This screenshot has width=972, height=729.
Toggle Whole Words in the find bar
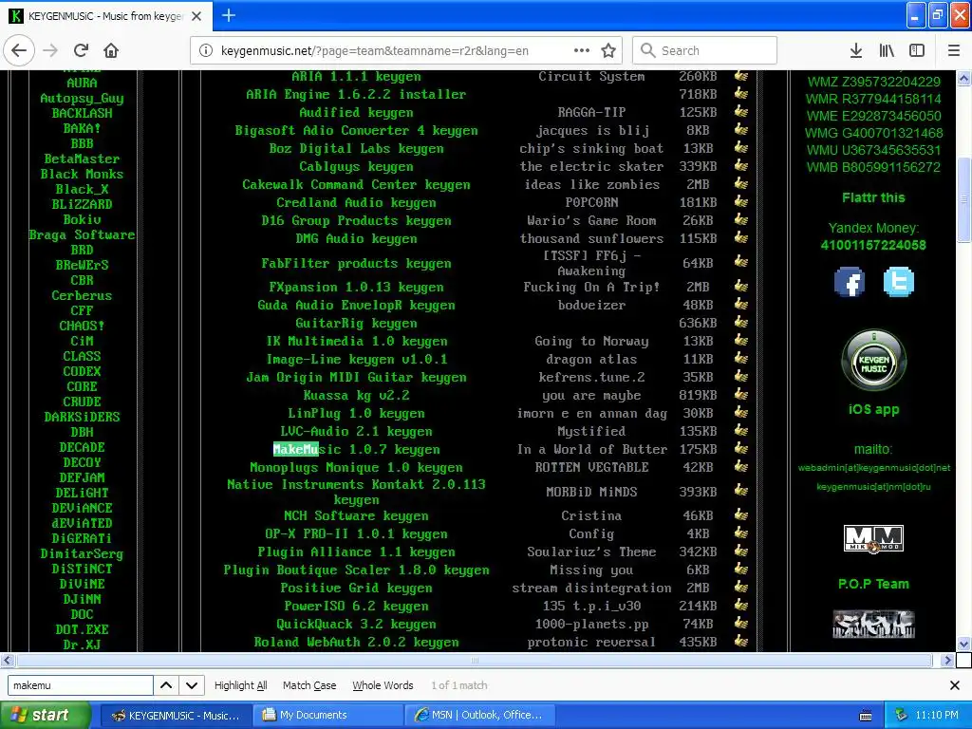(x=383, y=685)
